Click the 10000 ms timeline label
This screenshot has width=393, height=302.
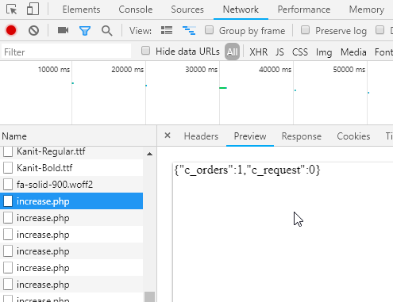tap(54, 70)
